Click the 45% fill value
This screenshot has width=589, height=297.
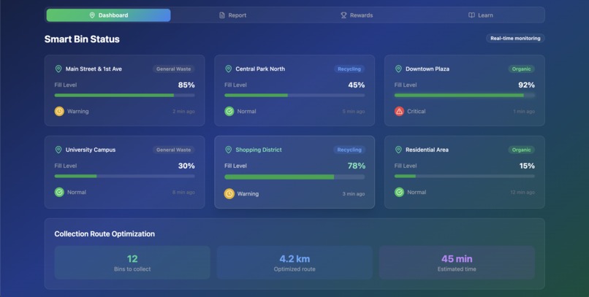tap(357, 85)
